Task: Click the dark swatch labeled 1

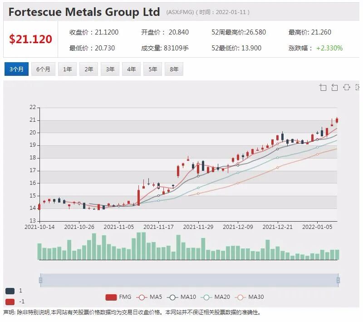Action: [10, 291]
